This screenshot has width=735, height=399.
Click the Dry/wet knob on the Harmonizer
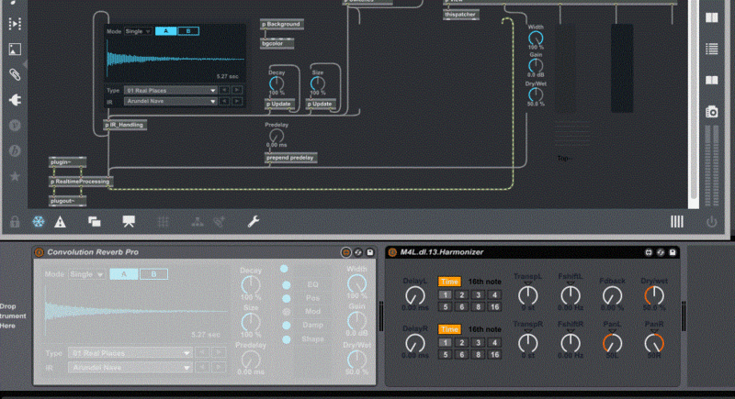(653, 294)
